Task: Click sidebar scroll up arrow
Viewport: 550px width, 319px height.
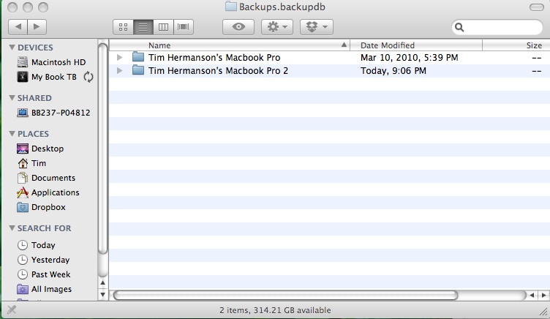Action: pyautogui.click(x=103, y=282)
